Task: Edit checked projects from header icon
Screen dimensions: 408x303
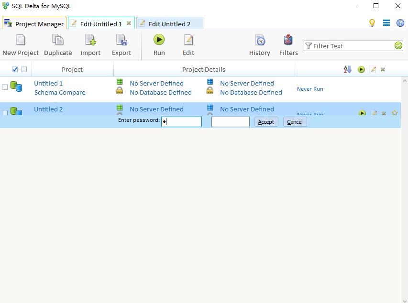Action: 373,69
